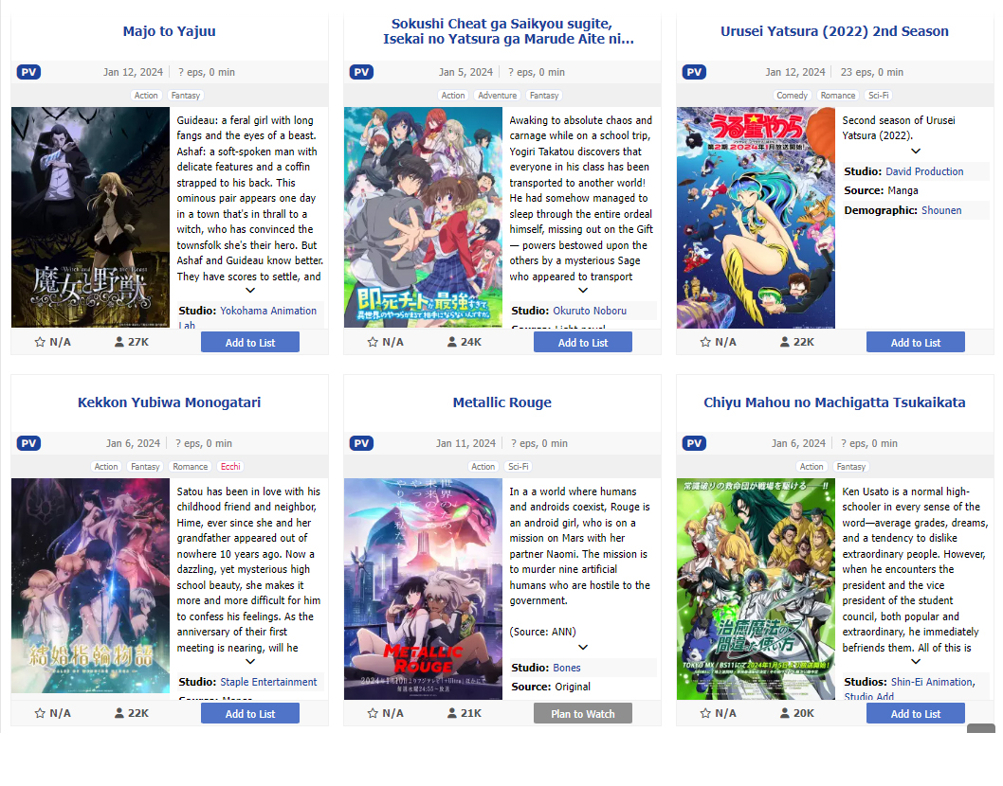Expand the Urusei Yatsura synopsis chevron
The height and width of the screenshot is (786, 1003).
916,151
